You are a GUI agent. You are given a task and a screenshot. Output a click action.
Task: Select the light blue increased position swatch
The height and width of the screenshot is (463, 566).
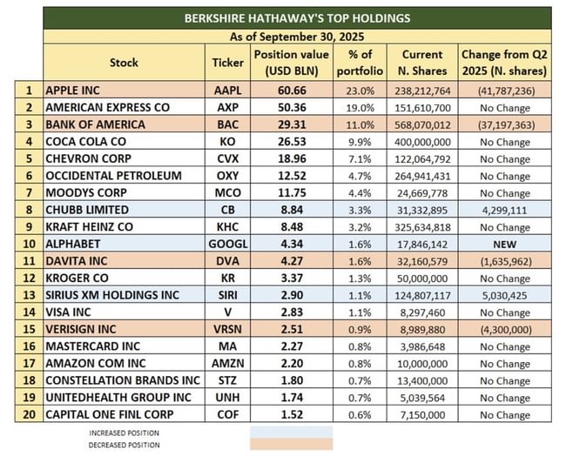[291, 431]
